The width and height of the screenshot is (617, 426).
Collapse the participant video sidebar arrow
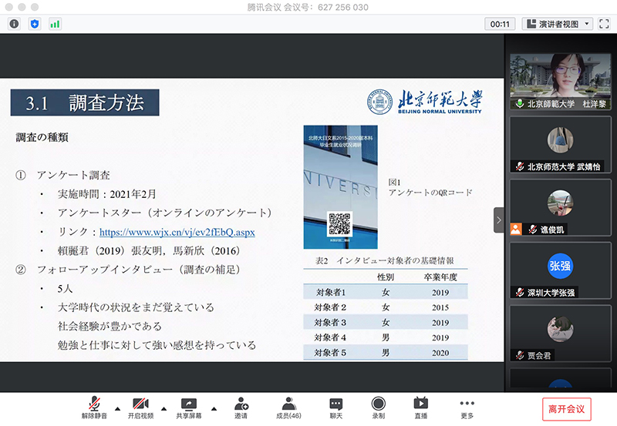498,220
